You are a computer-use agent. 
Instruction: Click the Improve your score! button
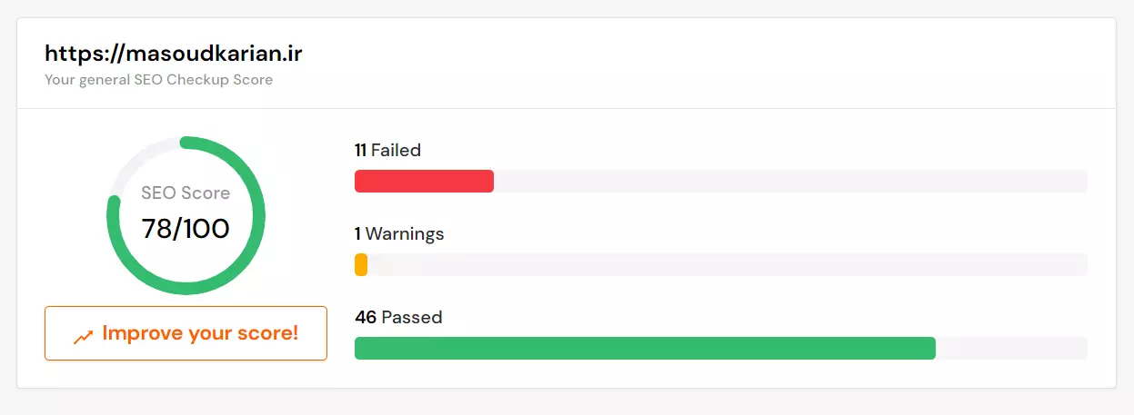pos(186,333)
